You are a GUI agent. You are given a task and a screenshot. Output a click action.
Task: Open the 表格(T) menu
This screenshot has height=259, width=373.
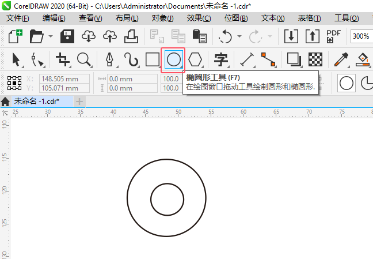pyautogui.click(x=309, y=18)
